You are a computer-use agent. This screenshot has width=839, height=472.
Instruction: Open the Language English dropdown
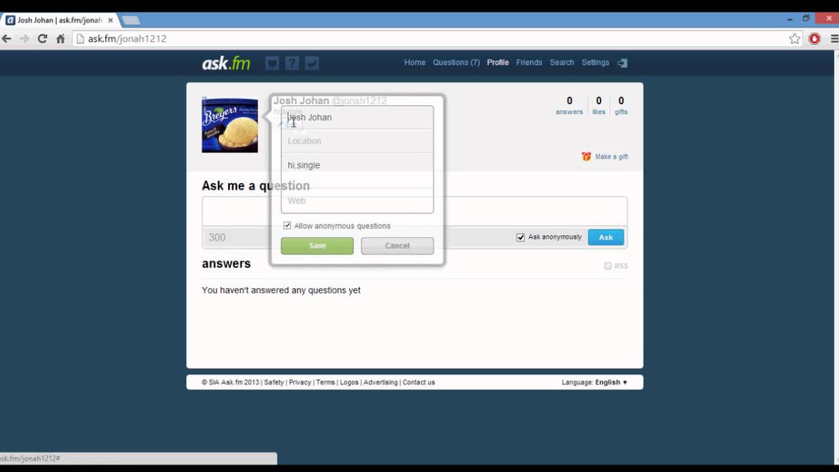pyautogui.click(x=595, y=382)
